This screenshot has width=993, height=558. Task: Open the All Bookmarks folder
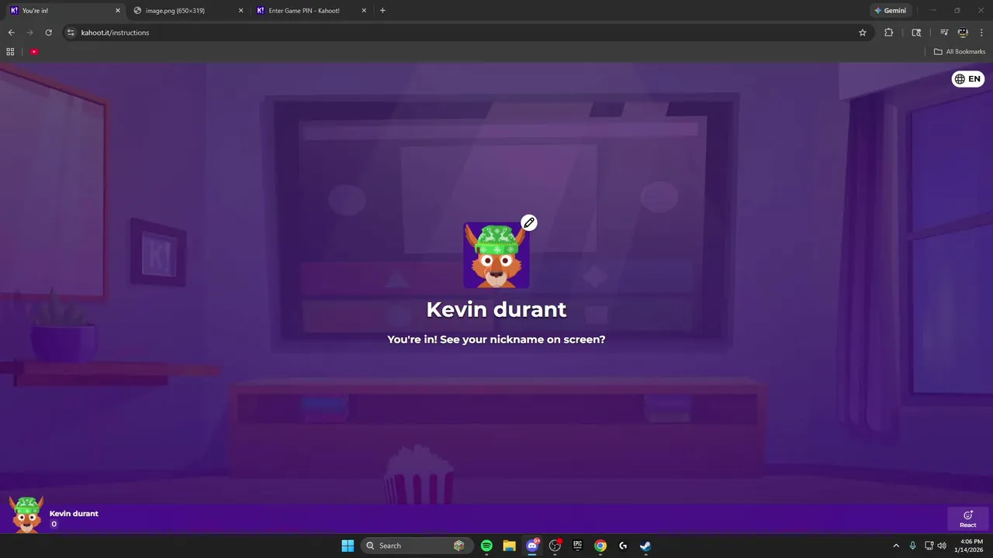pos(960,52)
